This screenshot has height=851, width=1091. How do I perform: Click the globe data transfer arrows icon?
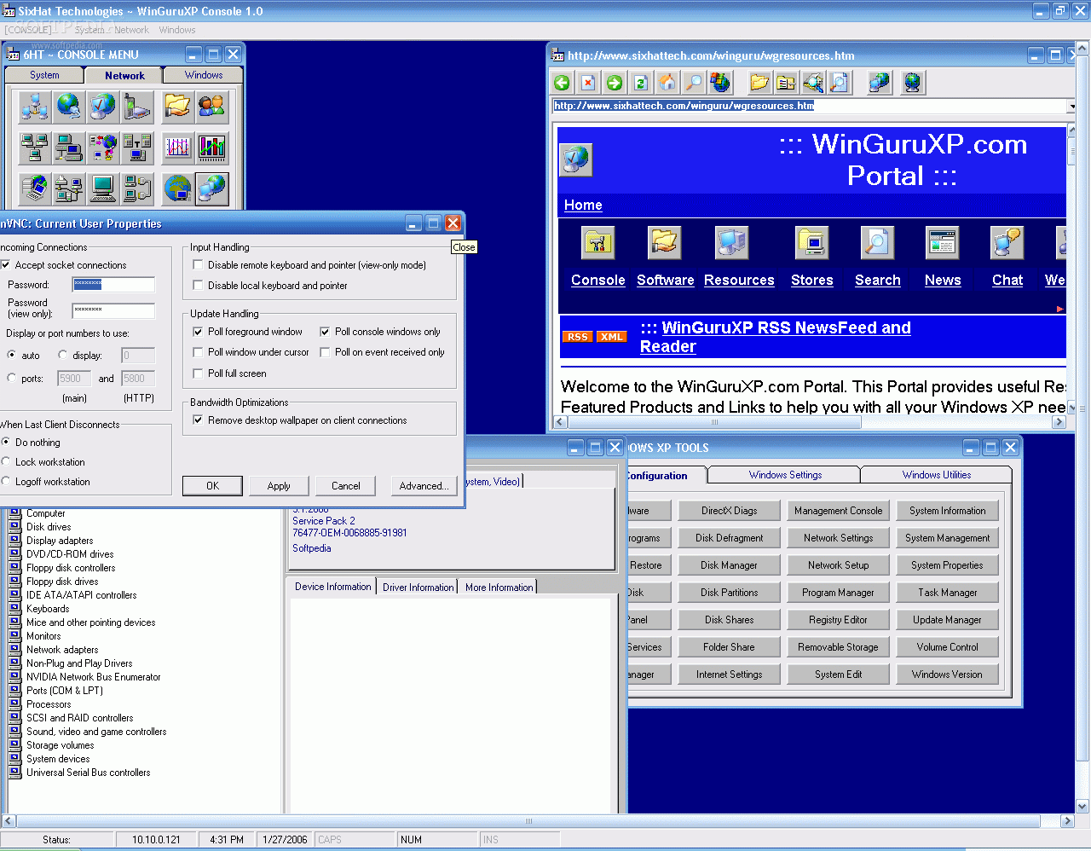pos(102,148)
